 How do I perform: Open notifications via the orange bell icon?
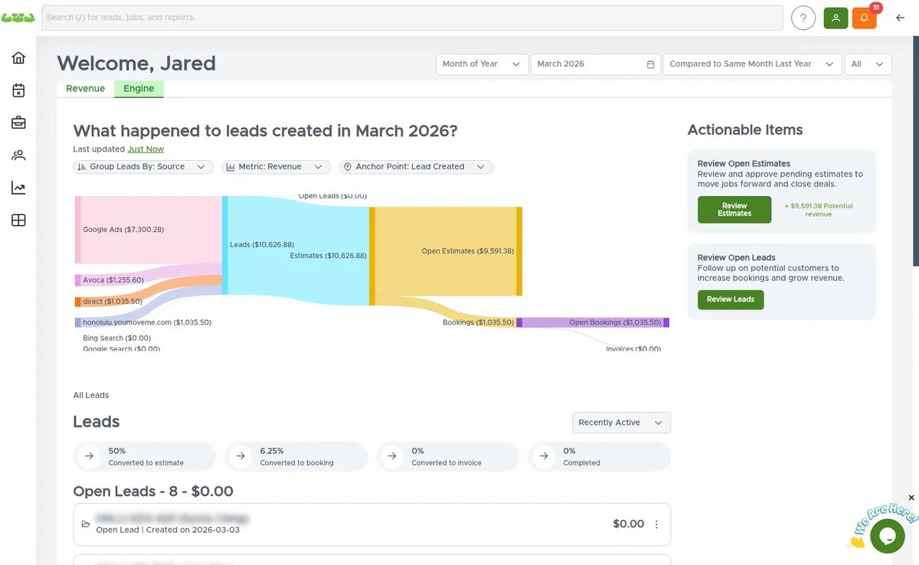[865, 18]
